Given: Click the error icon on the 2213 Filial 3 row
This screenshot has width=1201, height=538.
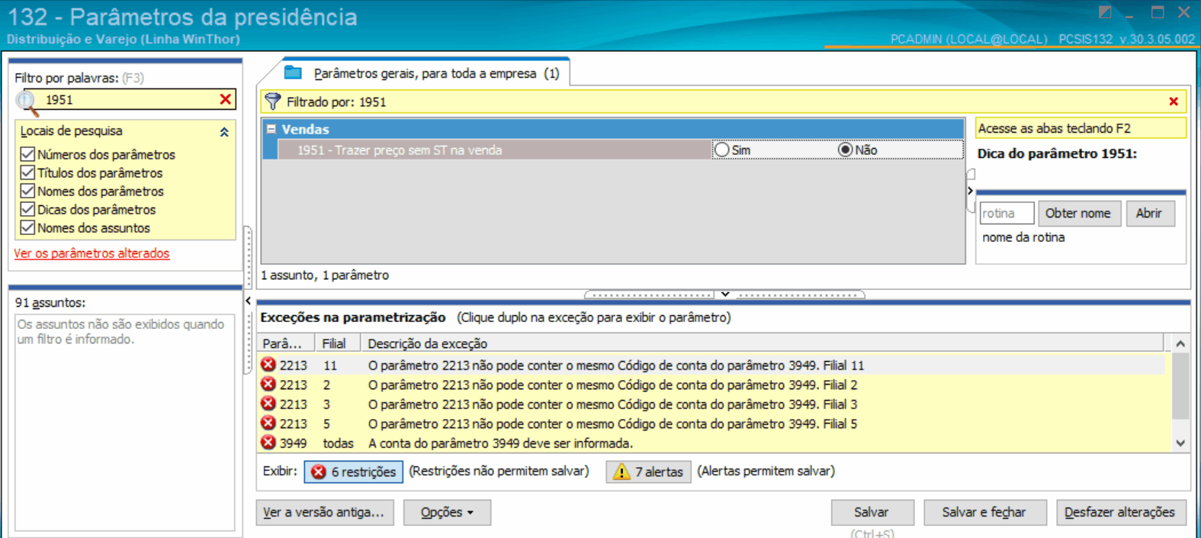Looking at the screenshot, I should (268, 404).
